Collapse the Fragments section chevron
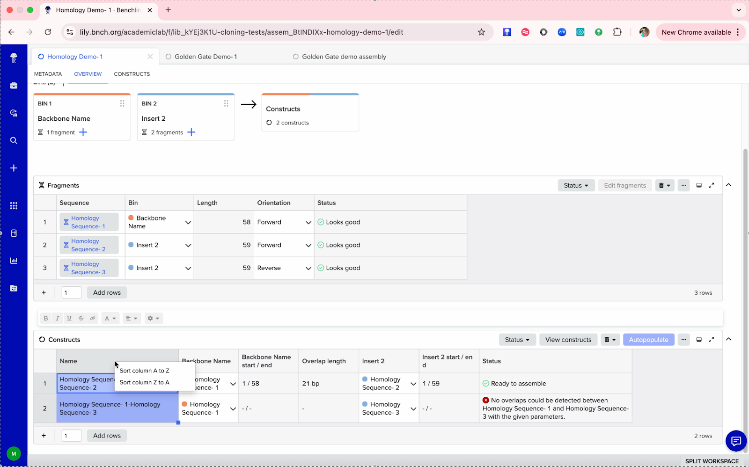 (x=729, y=185)
